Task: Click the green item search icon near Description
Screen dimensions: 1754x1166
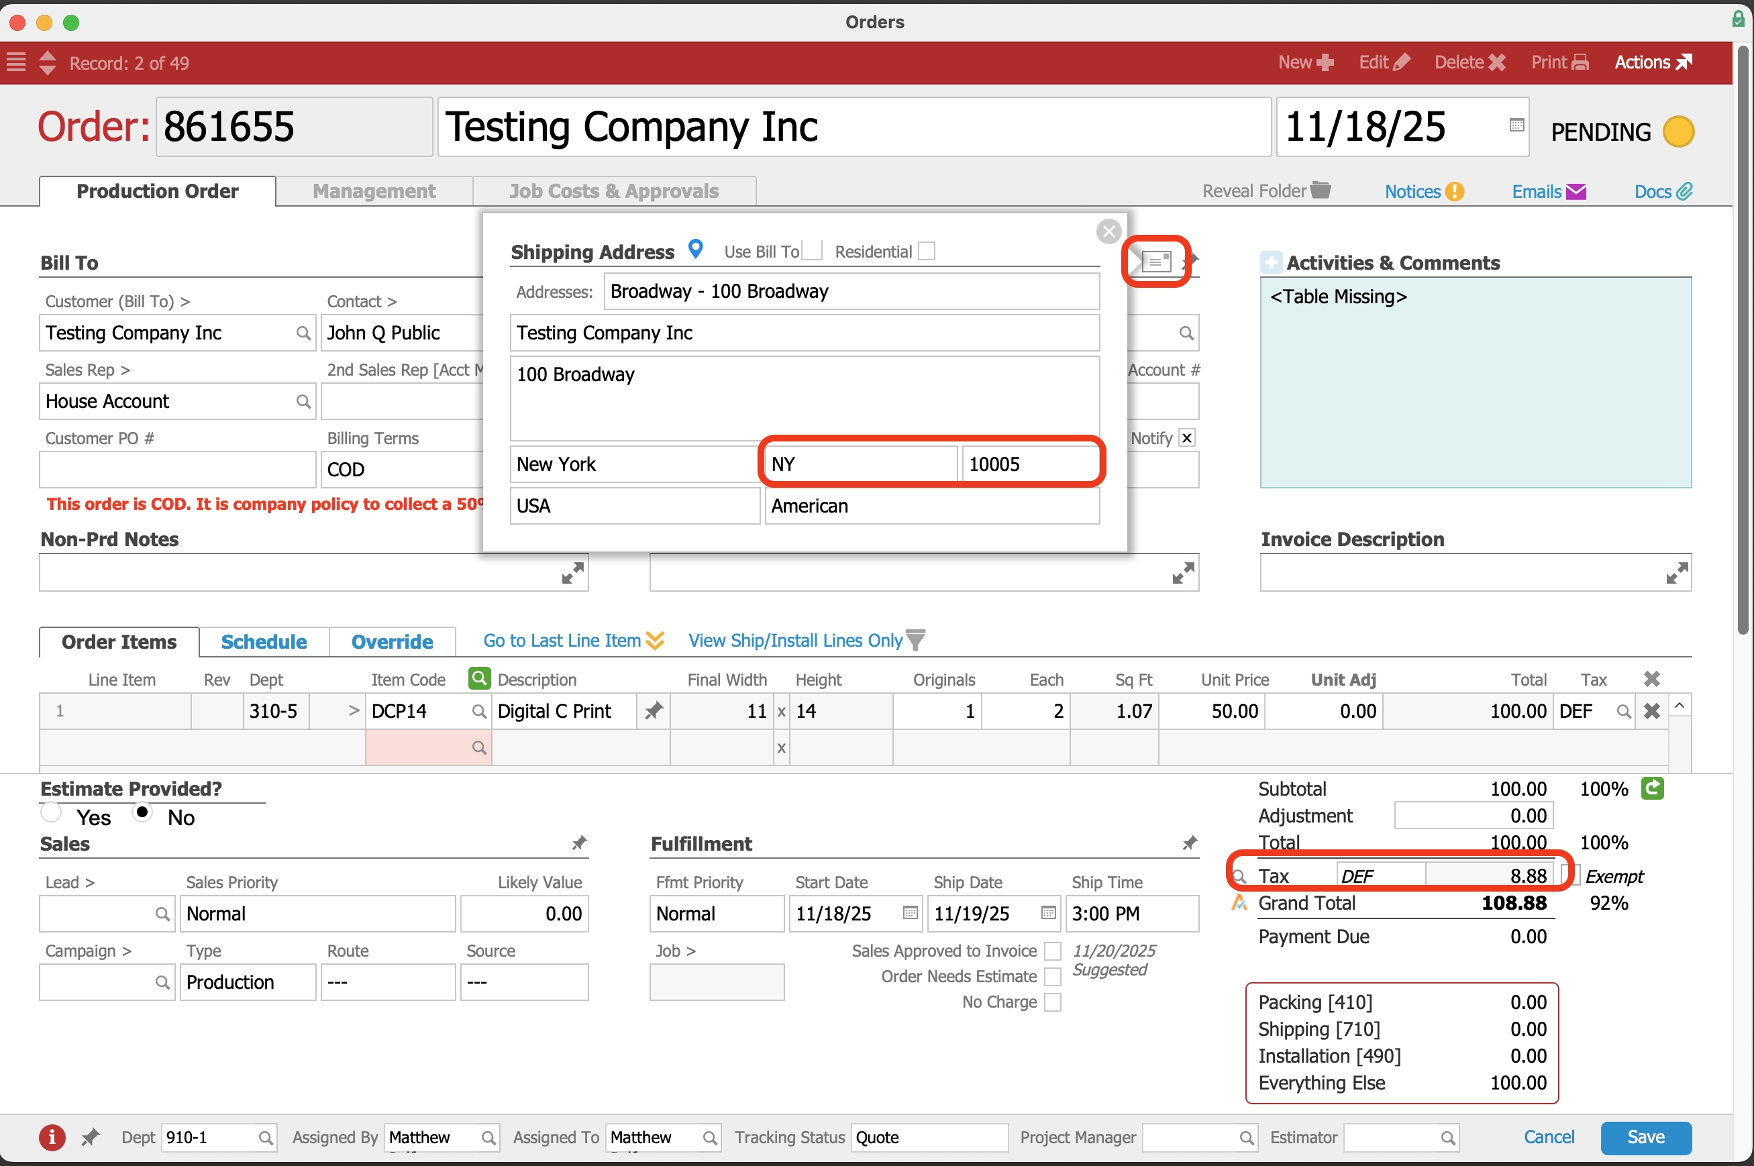Action: coord(480,678)
